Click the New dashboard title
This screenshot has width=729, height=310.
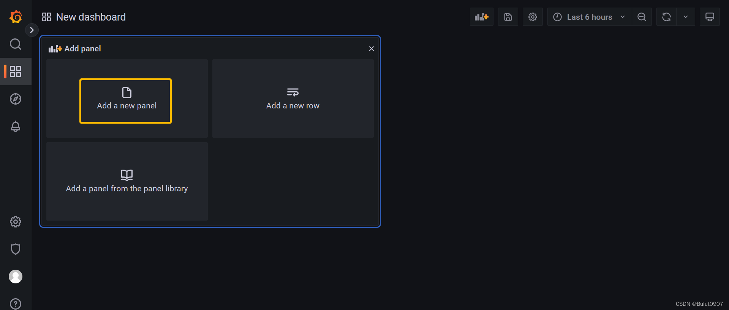pos(91,17)
